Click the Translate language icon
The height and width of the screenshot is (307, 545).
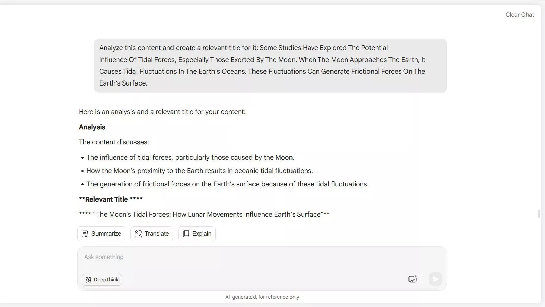[x=138, y=234]
